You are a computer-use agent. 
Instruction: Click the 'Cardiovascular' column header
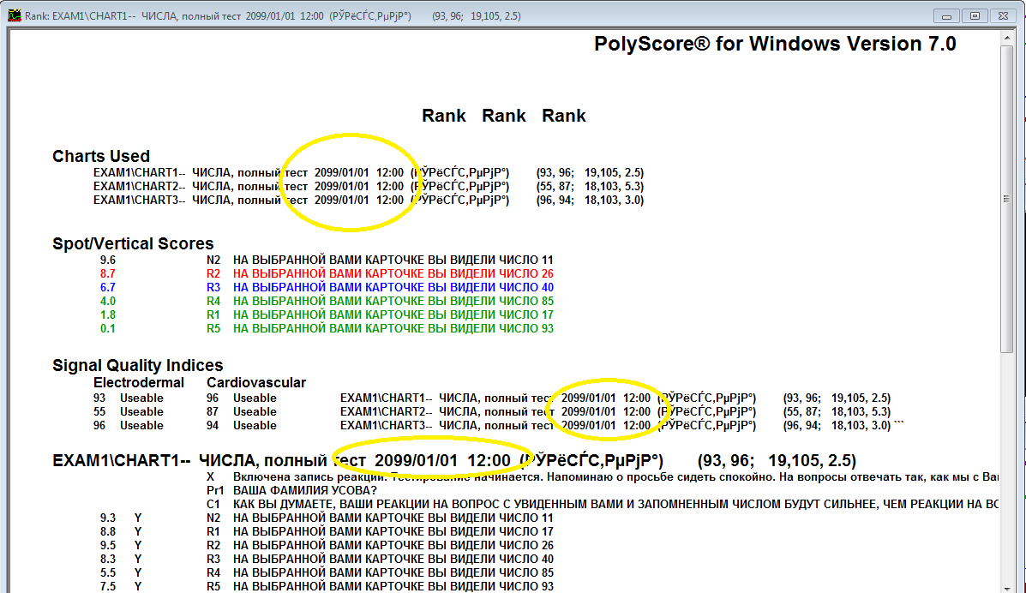coord(256,383)
